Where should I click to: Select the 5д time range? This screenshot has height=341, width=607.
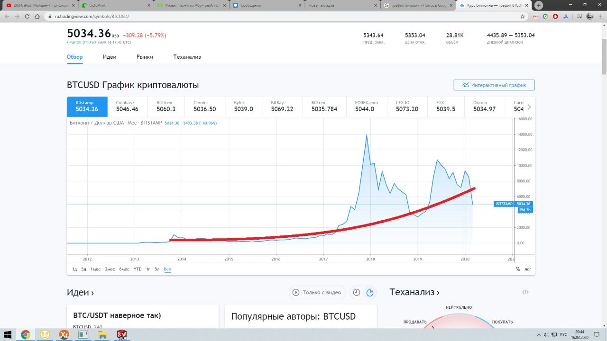tap(83, 269)
